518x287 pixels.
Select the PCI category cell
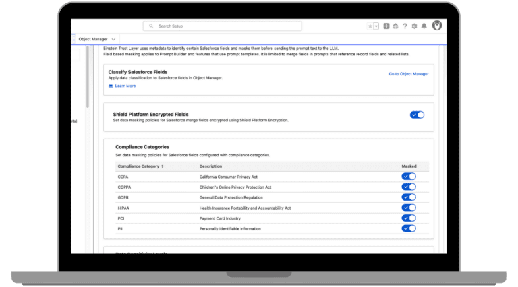[x=121, y=218]
